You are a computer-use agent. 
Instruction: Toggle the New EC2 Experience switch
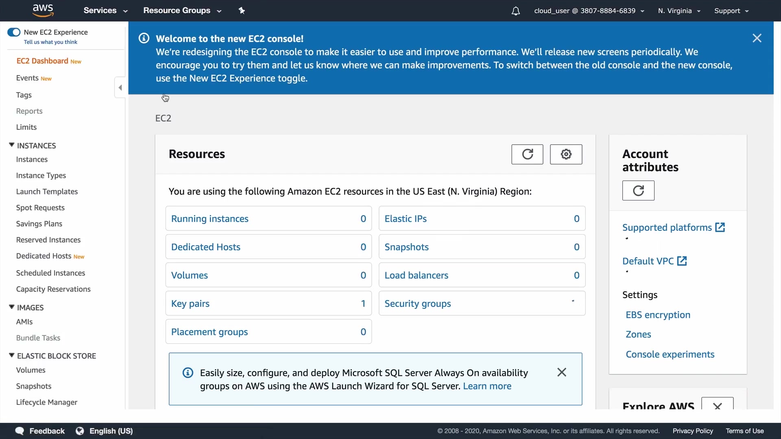(x=14, y=32)
